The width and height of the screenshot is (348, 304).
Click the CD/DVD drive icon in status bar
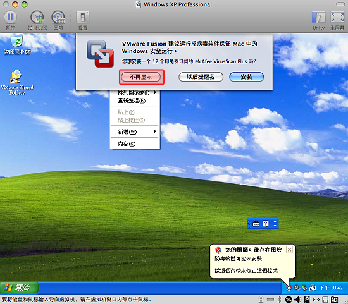tap(289, 300)
